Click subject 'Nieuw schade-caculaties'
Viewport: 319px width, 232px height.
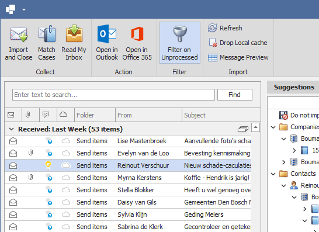pyautogui.click(x=217, y=165)
